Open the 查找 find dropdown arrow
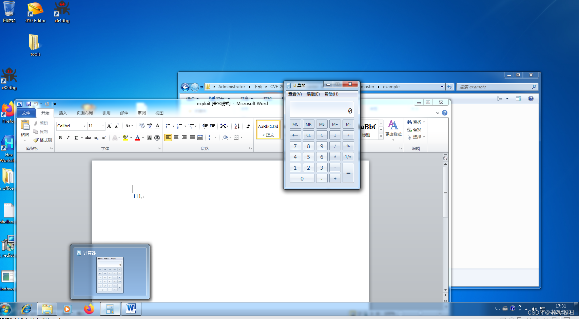The image size is (579, 319). tap(424, 122)
